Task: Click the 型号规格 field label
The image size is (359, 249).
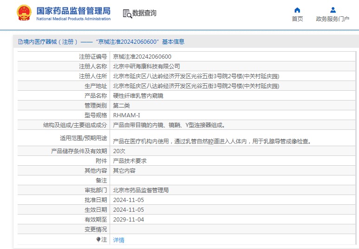Action: click(96, 115)
